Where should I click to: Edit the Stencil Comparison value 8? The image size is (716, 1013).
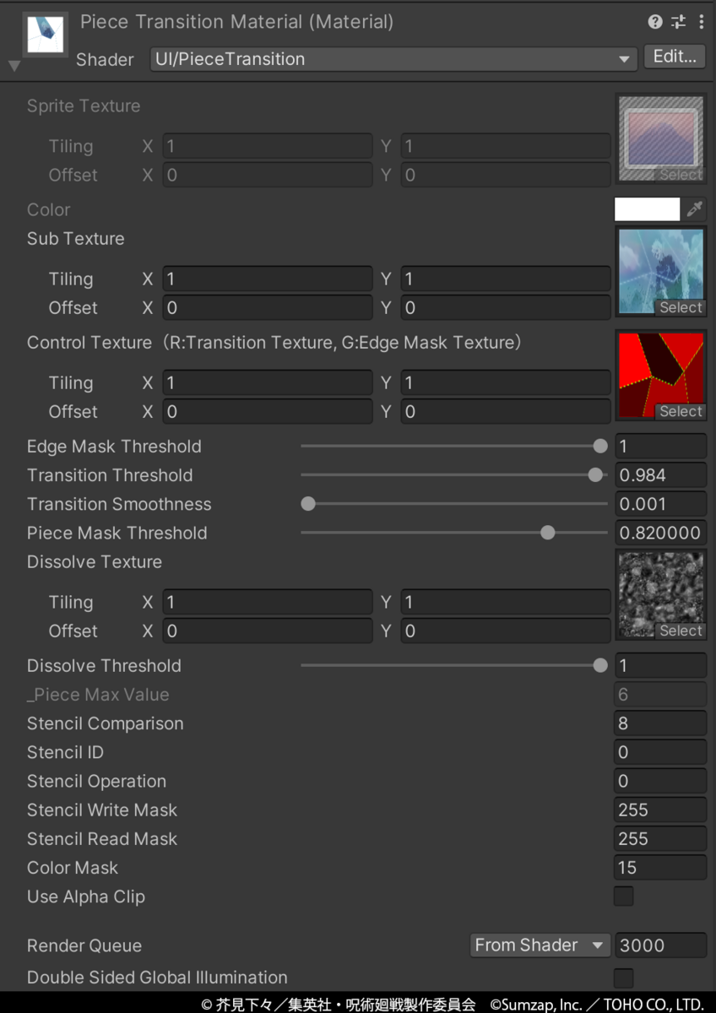(x=660, y=723)
